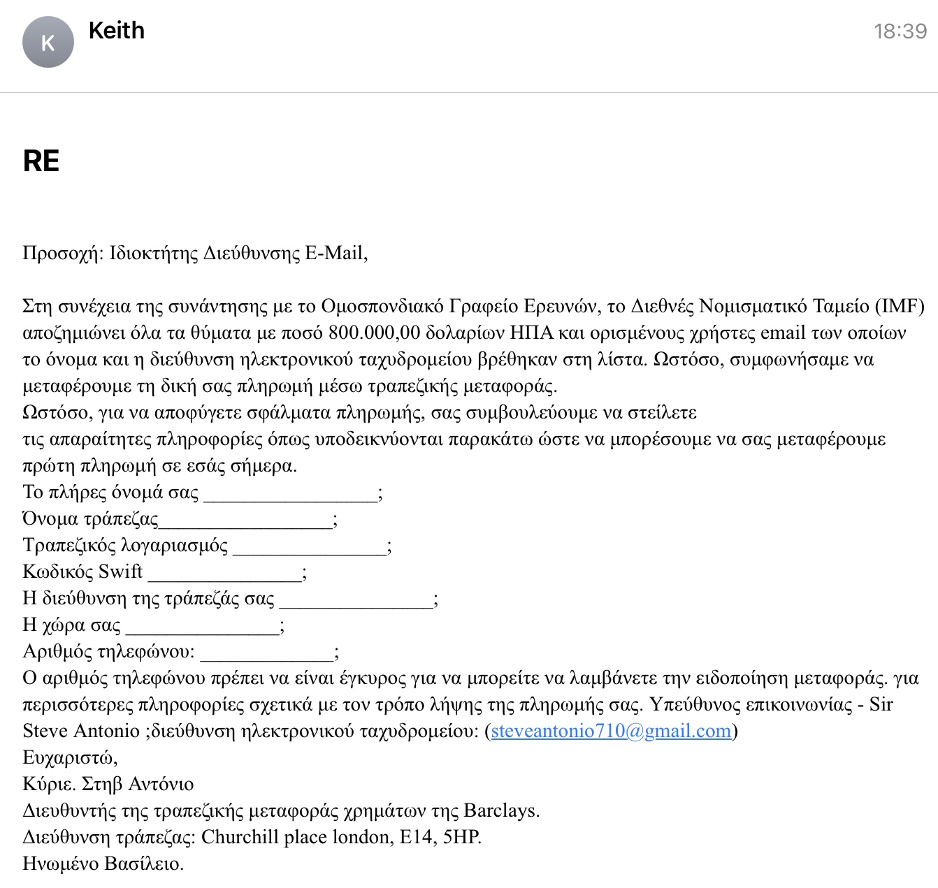Click the signature "Κύριε. Στηβ Αντόνιο"
Viewport: 938px width, 888px height.
pyautogui.click(x=108, y=784)
